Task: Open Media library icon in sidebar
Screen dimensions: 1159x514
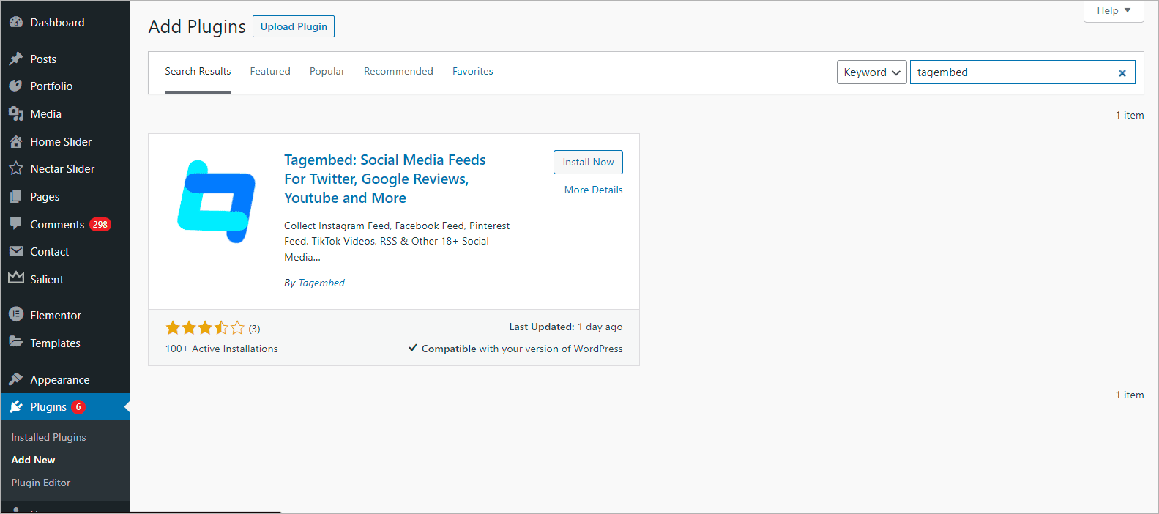Action: pos(16,114)
